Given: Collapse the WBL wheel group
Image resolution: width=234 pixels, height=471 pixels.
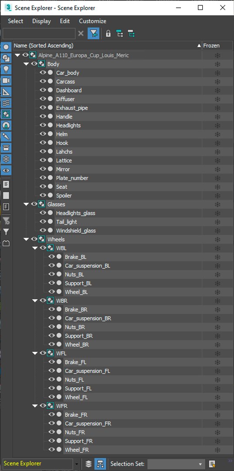Looking at the screenshot, I should (35, 248).
